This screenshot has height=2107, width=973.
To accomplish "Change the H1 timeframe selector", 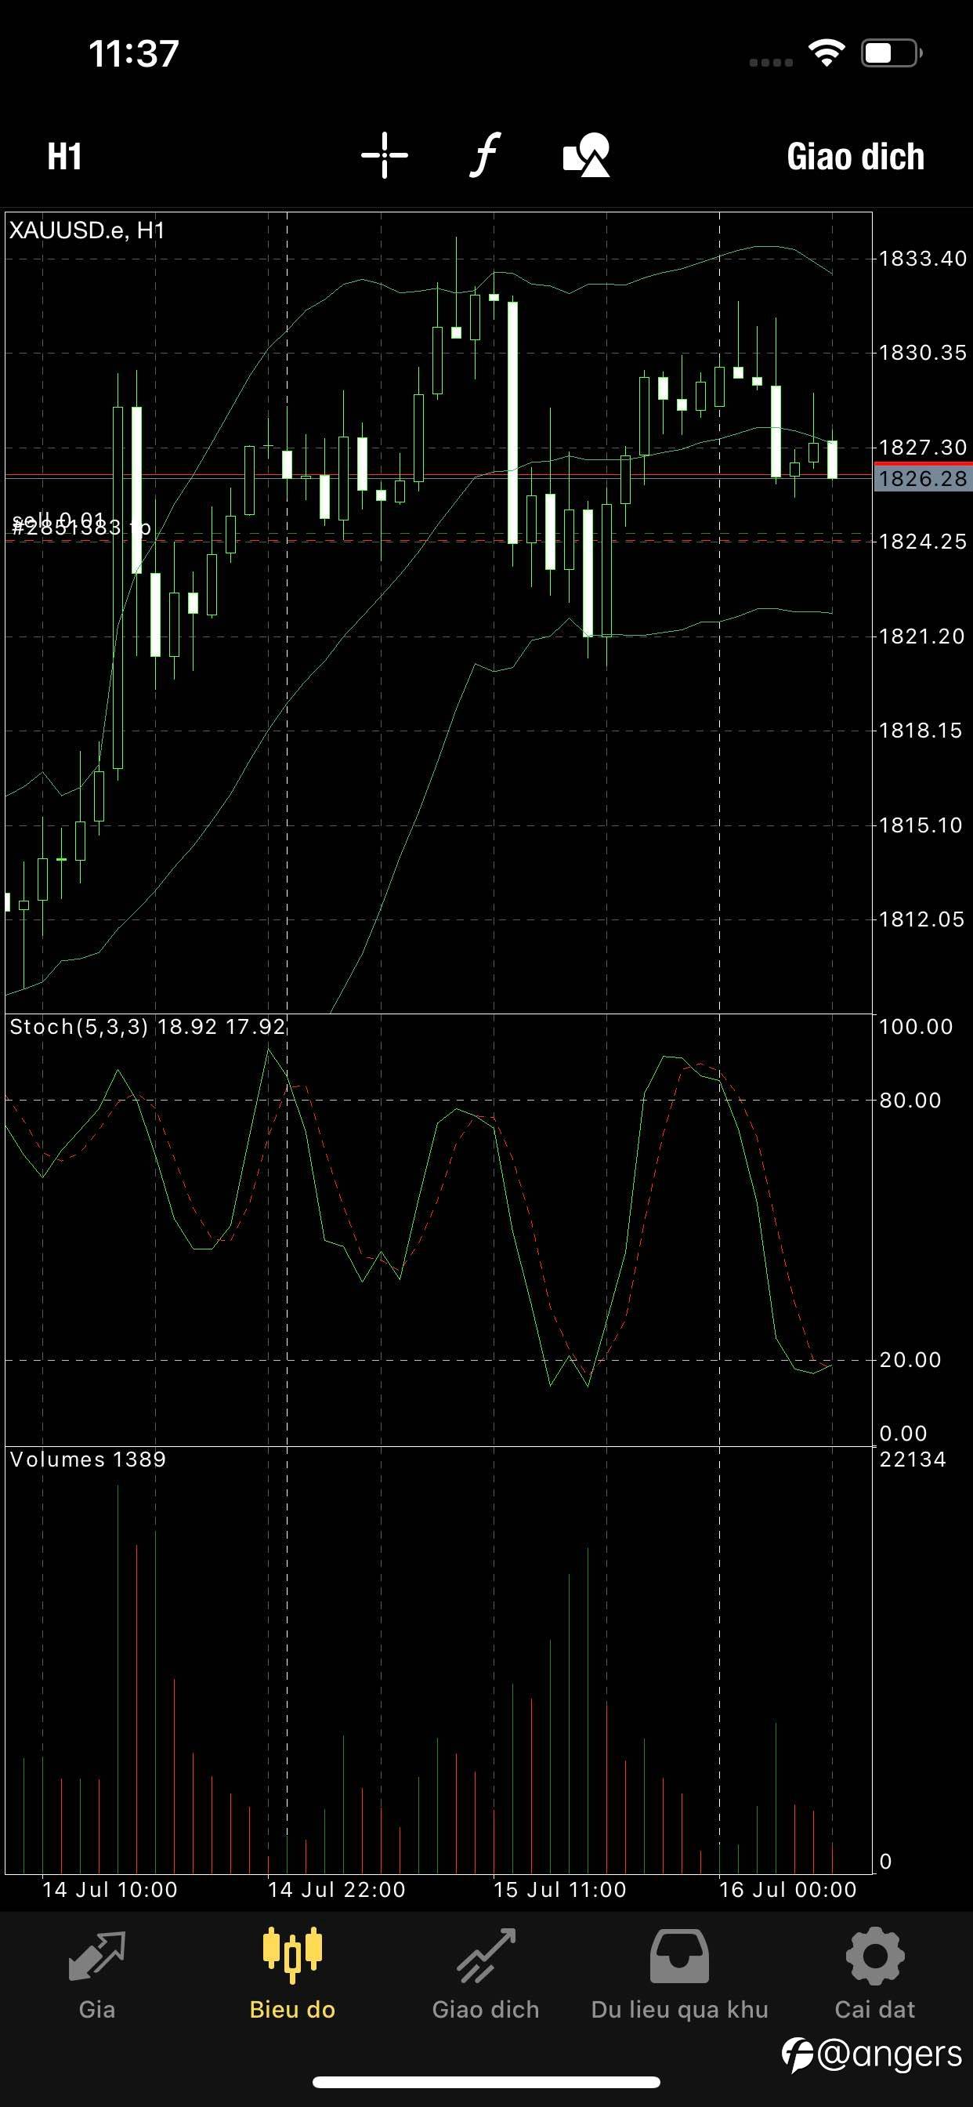I will click(64, 156).
